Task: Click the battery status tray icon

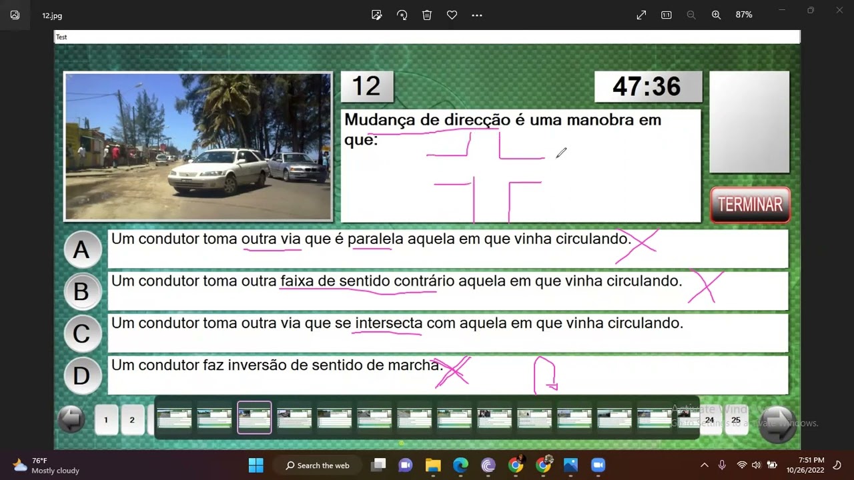Action: [x=772, y=465]
